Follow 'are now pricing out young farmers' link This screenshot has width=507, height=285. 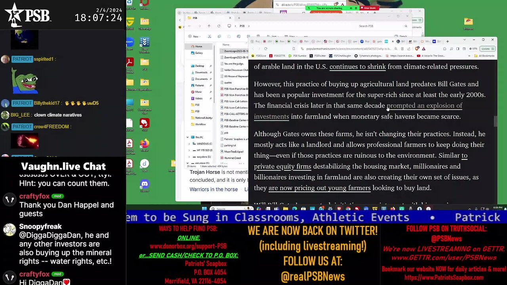coord(320,188)
